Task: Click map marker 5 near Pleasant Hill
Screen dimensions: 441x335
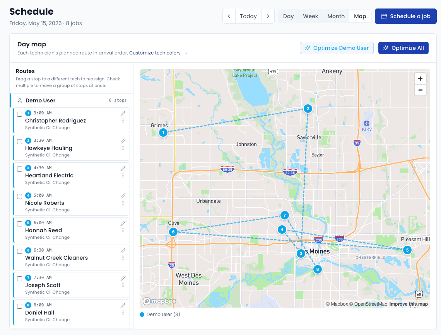Action: 407,250
